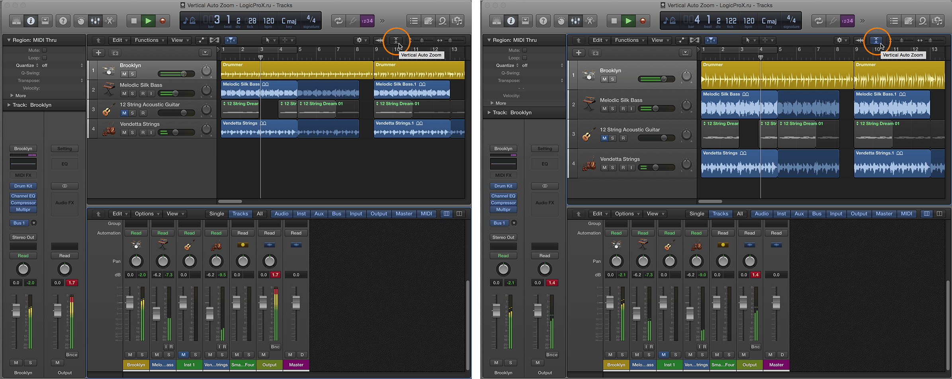Toggle the Aux filter button in the left Mixer
Screen dimensions: 952x379
[x=319, y=214]
